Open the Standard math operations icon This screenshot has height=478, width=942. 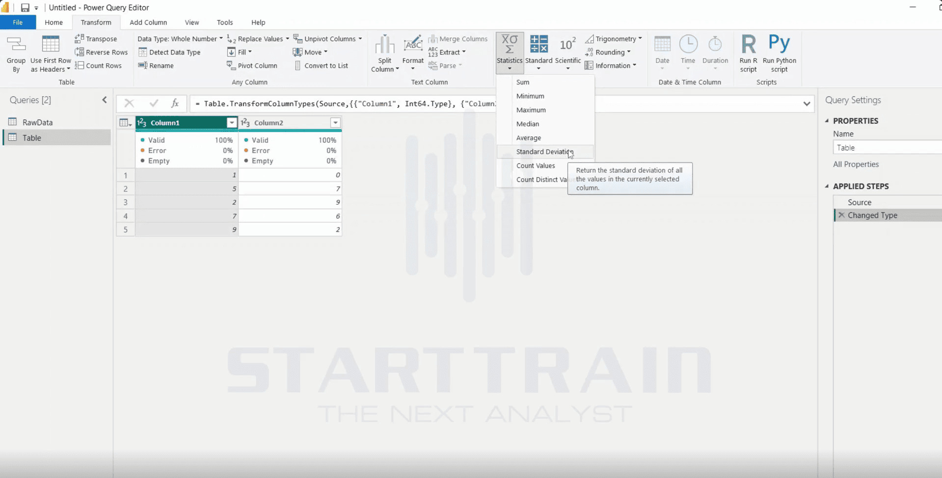pos(538,53)
